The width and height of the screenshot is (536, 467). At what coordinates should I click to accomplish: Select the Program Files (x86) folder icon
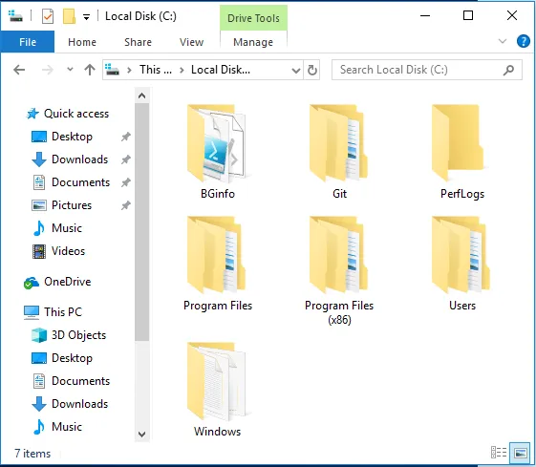pyautogui.click(x=339, y=254)
